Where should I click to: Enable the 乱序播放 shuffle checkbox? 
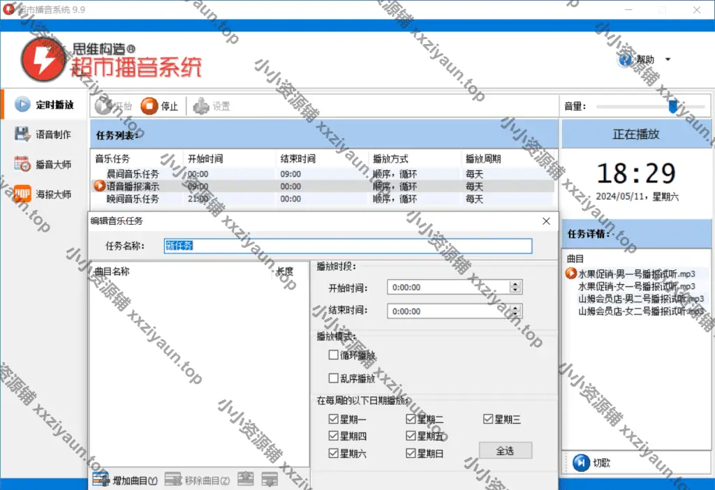334,378
